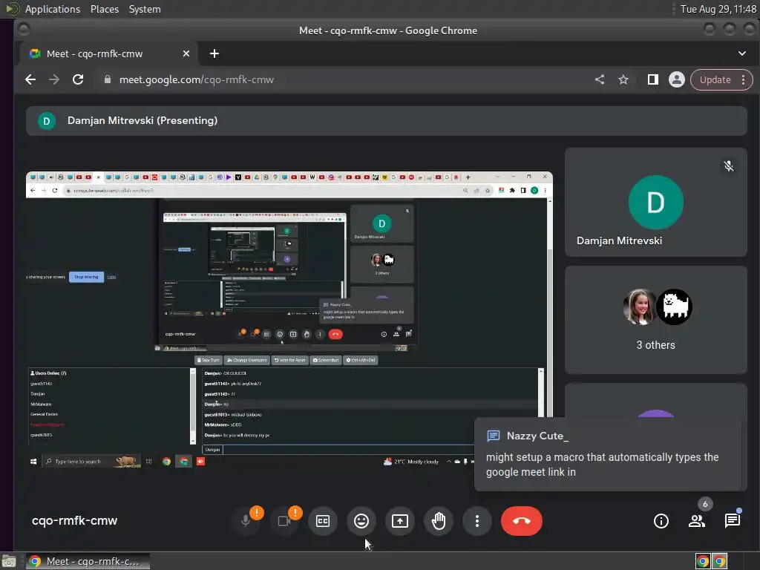The image size is (760, 570).
Task: Click the microphone warning badge
Action: tap(257, 512)
